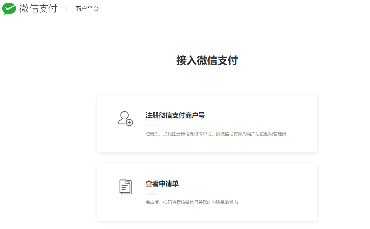Click the description text starting 点击后，扫码注册微信支付商户号

[216, 134]
